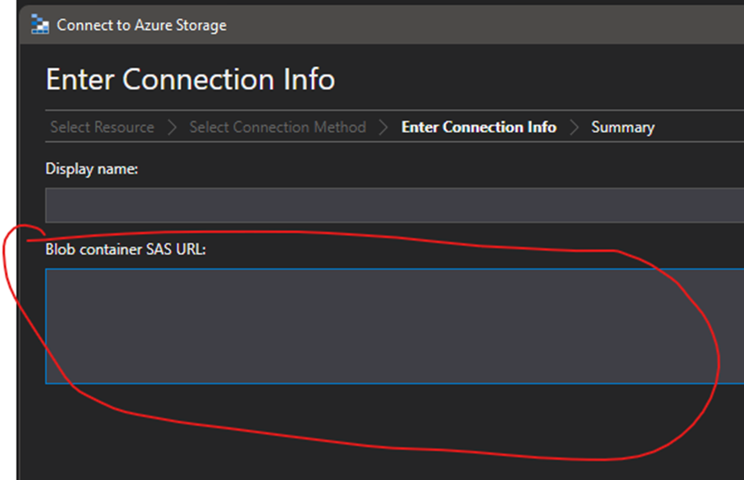Viewport: 744px width, 480px height.
Task: Return to Select Connection Method step
Action: click(277, 127)
